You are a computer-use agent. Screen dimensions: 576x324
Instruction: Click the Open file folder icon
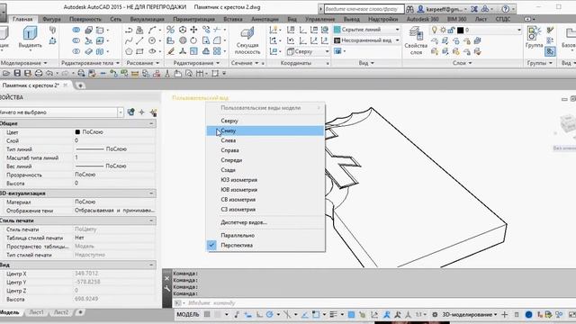point(6,74)
